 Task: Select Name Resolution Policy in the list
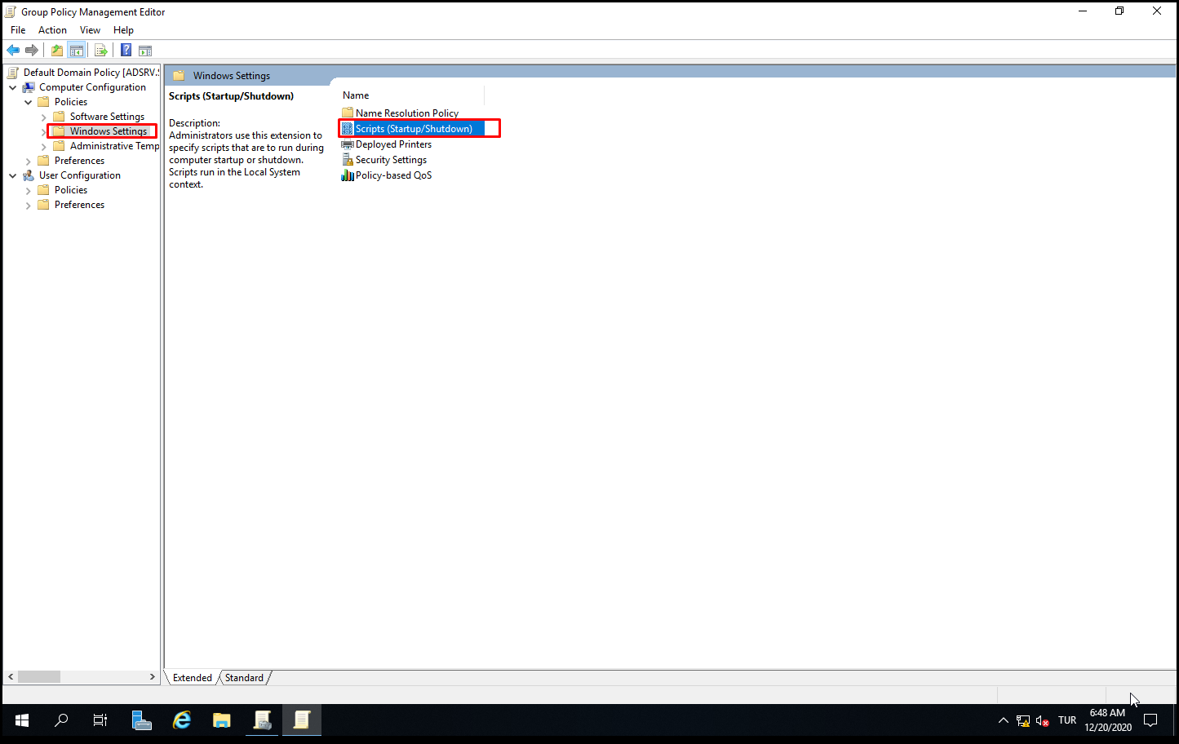pyautogui.click(x=407, y=113)
